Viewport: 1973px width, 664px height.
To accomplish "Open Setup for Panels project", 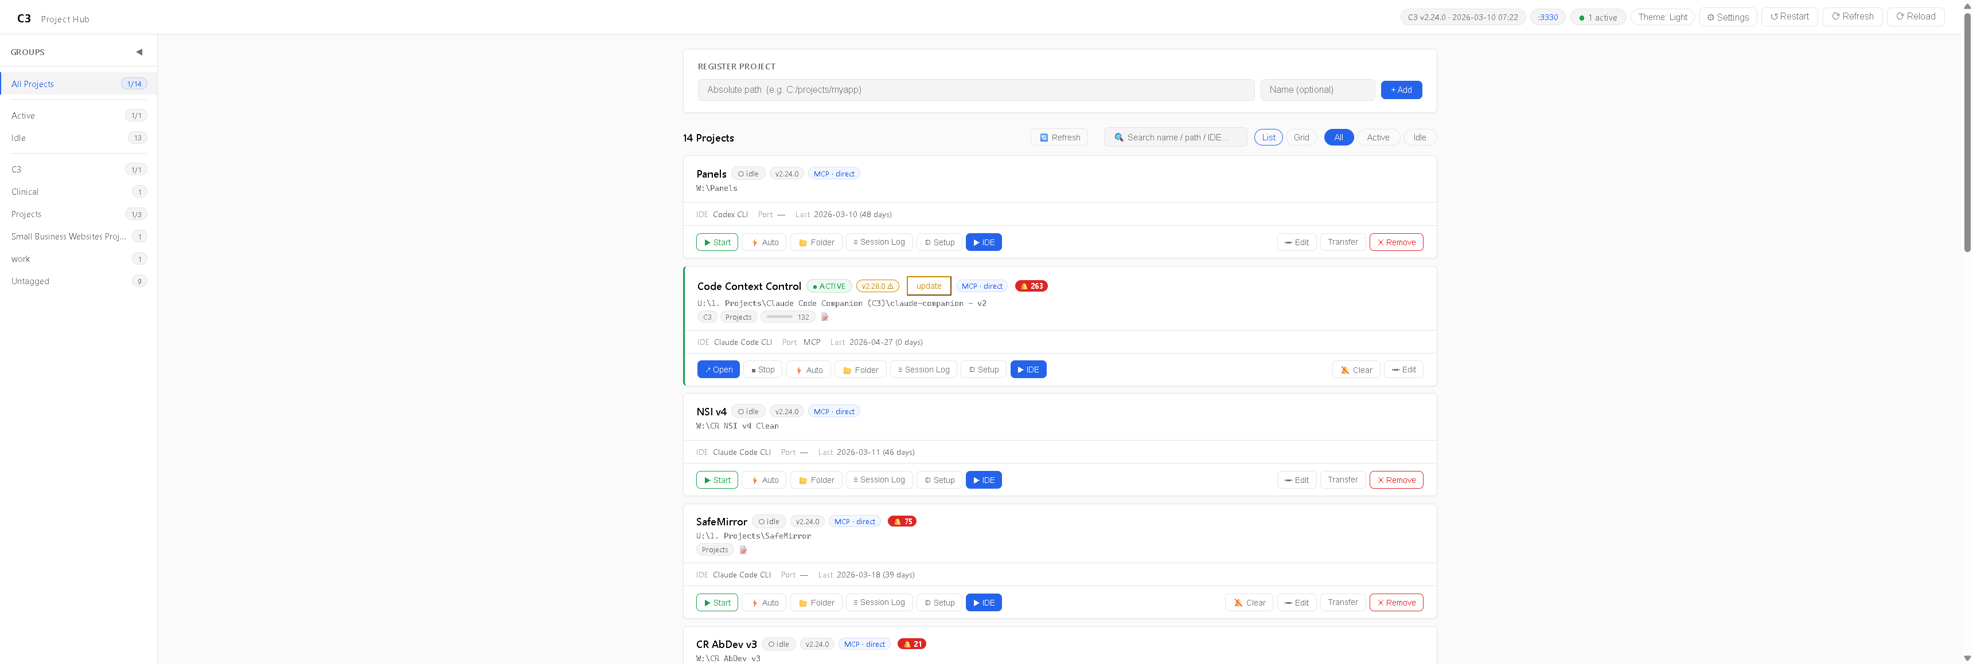I will [x=939, y=242].
